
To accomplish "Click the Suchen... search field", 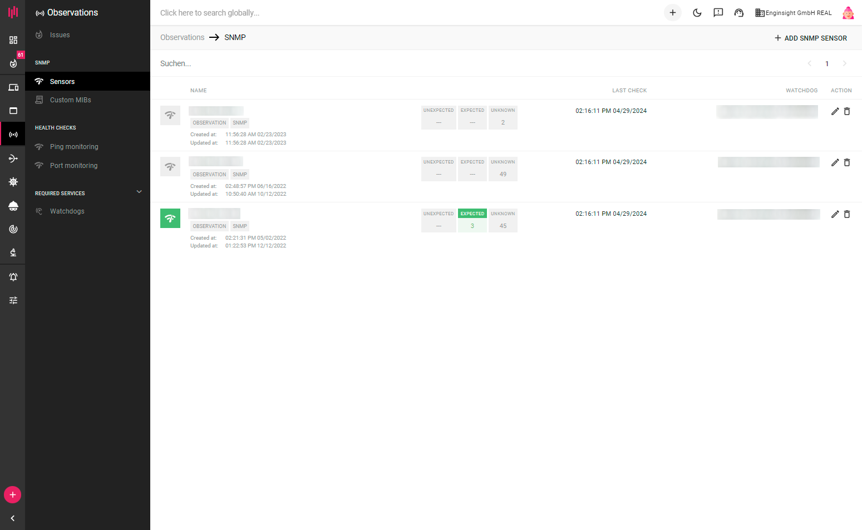I will click(x=334, y=63).
